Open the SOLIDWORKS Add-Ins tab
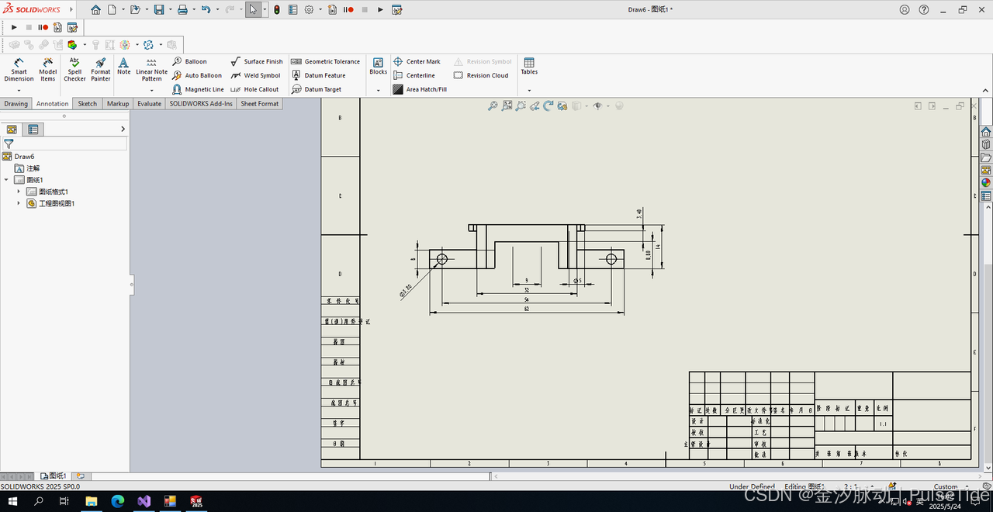Image resolution: width=993 pixels, height=512 pixels. (201, 103)
